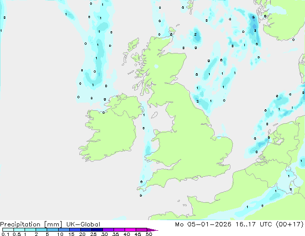Image resolution: width=305 pixels, height=236 pixels.
Task: Click the legend label "15"
Action: point(71,234)
